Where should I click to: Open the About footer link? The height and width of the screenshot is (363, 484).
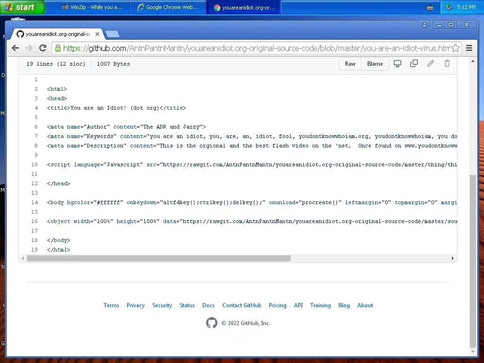point(365,305)
